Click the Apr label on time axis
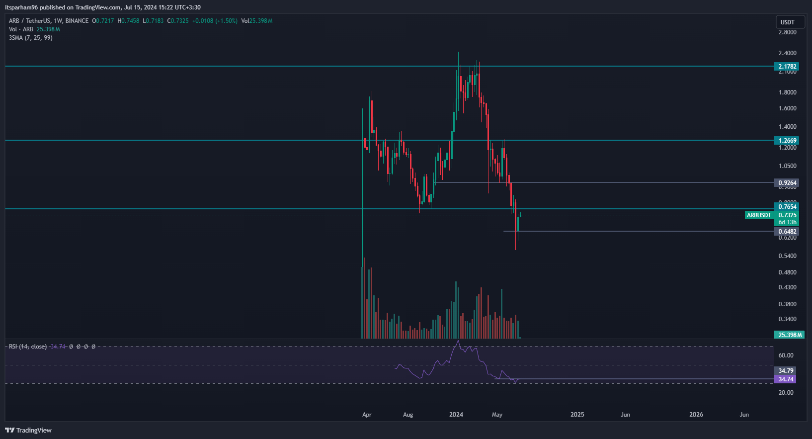 pyautogui.click(x=367, y=414)
